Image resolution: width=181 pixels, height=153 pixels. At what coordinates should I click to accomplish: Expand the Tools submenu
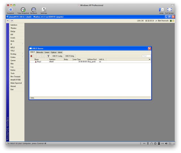coord(23,73)
